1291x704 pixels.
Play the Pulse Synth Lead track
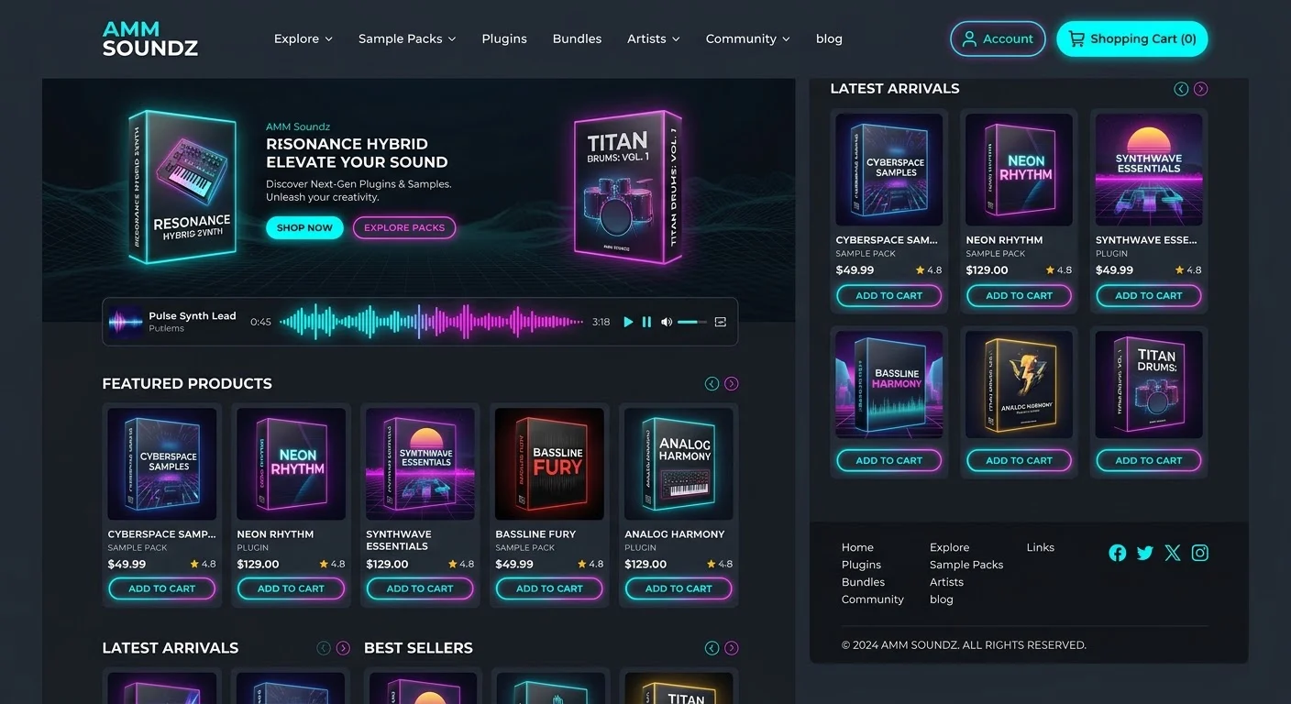click(628, 322)
